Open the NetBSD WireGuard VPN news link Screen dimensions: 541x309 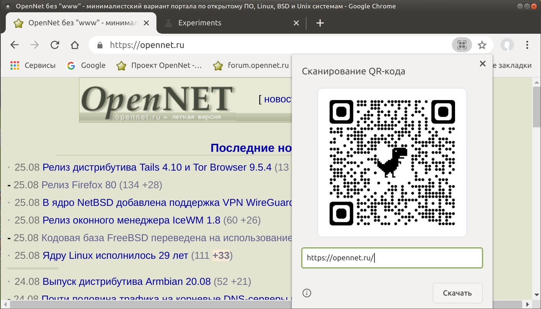click(168, 203)
